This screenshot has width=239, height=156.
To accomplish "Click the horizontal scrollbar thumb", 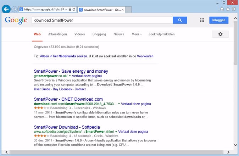I will tap(116, 152).
